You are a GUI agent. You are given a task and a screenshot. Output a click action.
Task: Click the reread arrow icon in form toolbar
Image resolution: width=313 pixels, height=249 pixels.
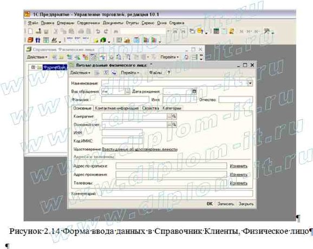[114, 73]
